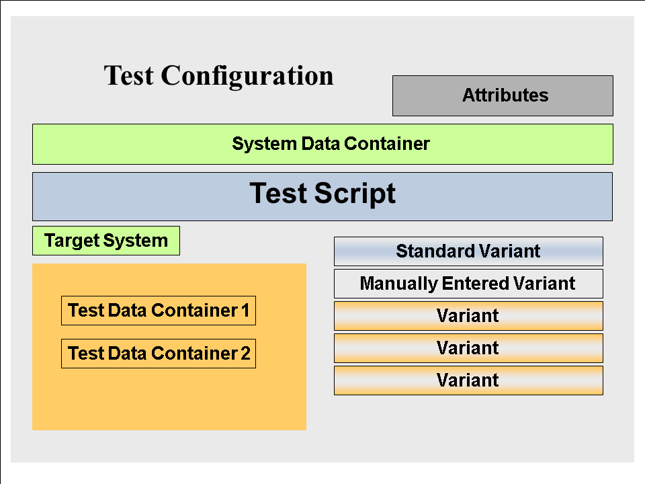Click the Test Configuration title text
Viewport: 645px width, 484px height.
(218, 75)
